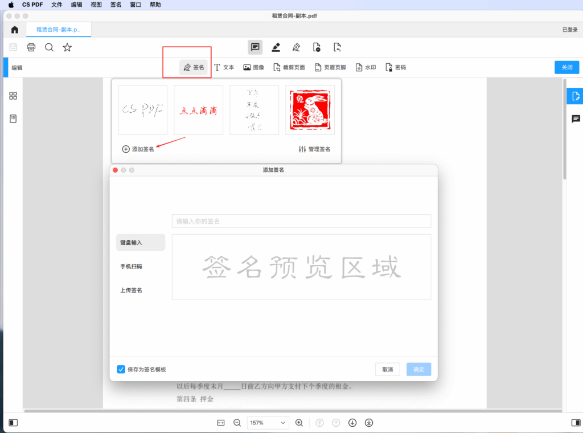Choose the 图像 image tool
Viewport: 583px width, 433px height.
coord(253,67)
